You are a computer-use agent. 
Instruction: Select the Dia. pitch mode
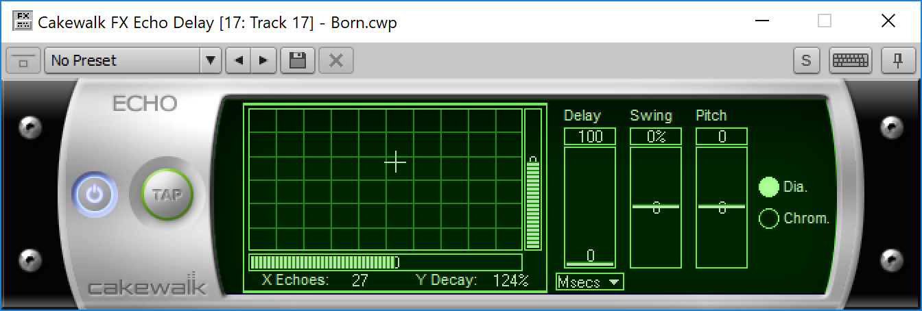click(x=769, y=186)
